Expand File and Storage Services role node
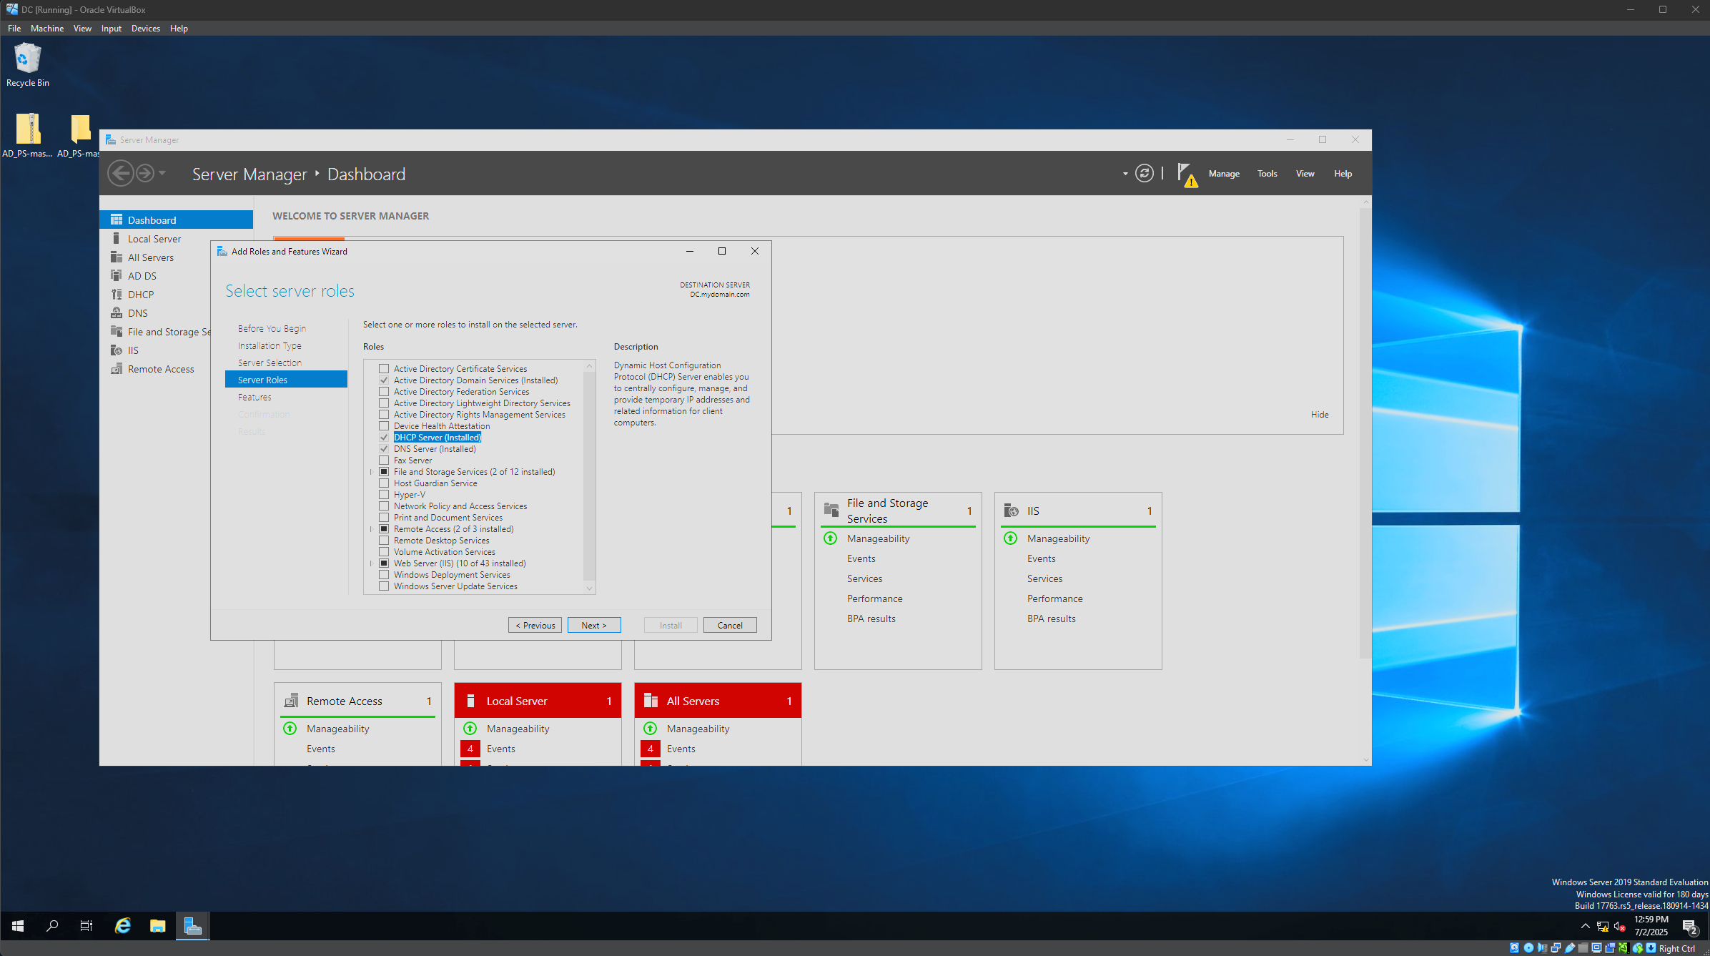The width and height of the screenshot is (1710, 956). point(371,472)
